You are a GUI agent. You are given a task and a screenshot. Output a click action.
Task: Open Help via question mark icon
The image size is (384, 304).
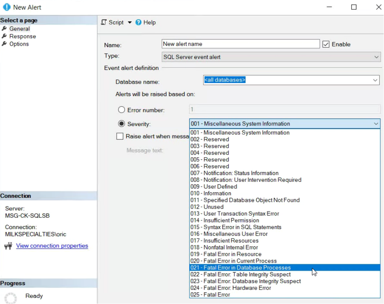pos(138,23)
